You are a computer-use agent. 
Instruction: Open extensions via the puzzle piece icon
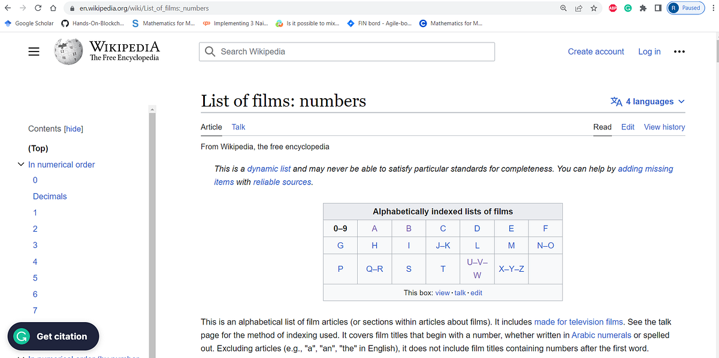click(642, 8)
